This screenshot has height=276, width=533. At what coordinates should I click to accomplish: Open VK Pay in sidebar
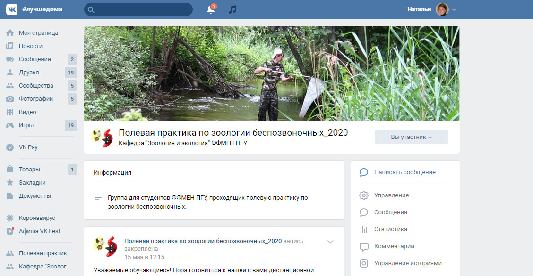[28, 147]
